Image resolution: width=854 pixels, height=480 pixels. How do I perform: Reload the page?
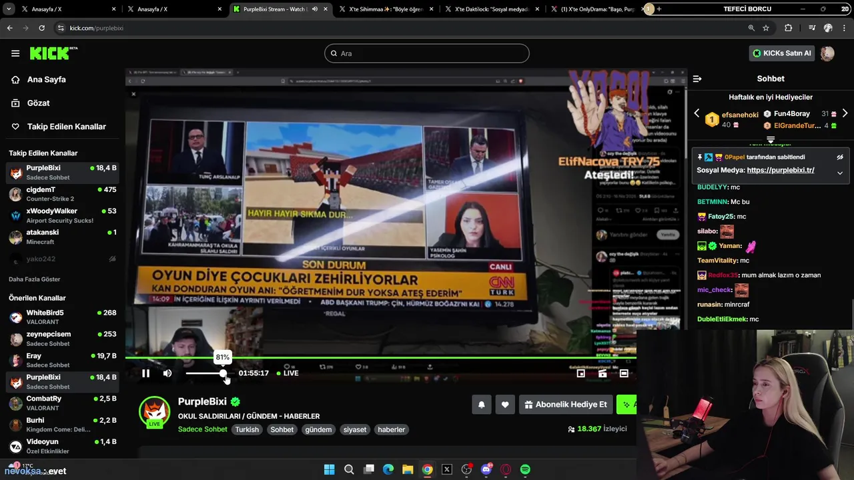(x=41, y=28)
